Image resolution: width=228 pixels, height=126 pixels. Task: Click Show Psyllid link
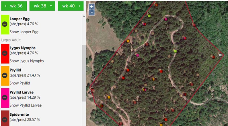tap(20, 83)
